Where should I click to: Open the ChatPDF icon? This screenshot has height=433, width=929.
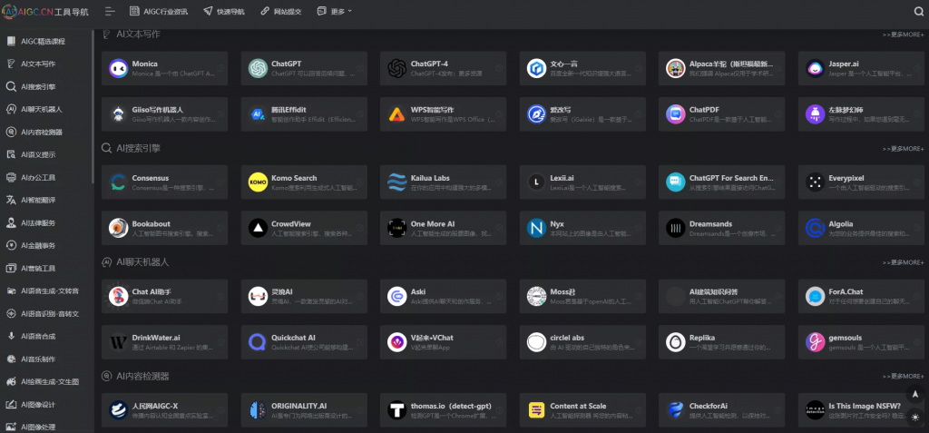(x=675, y=114)
